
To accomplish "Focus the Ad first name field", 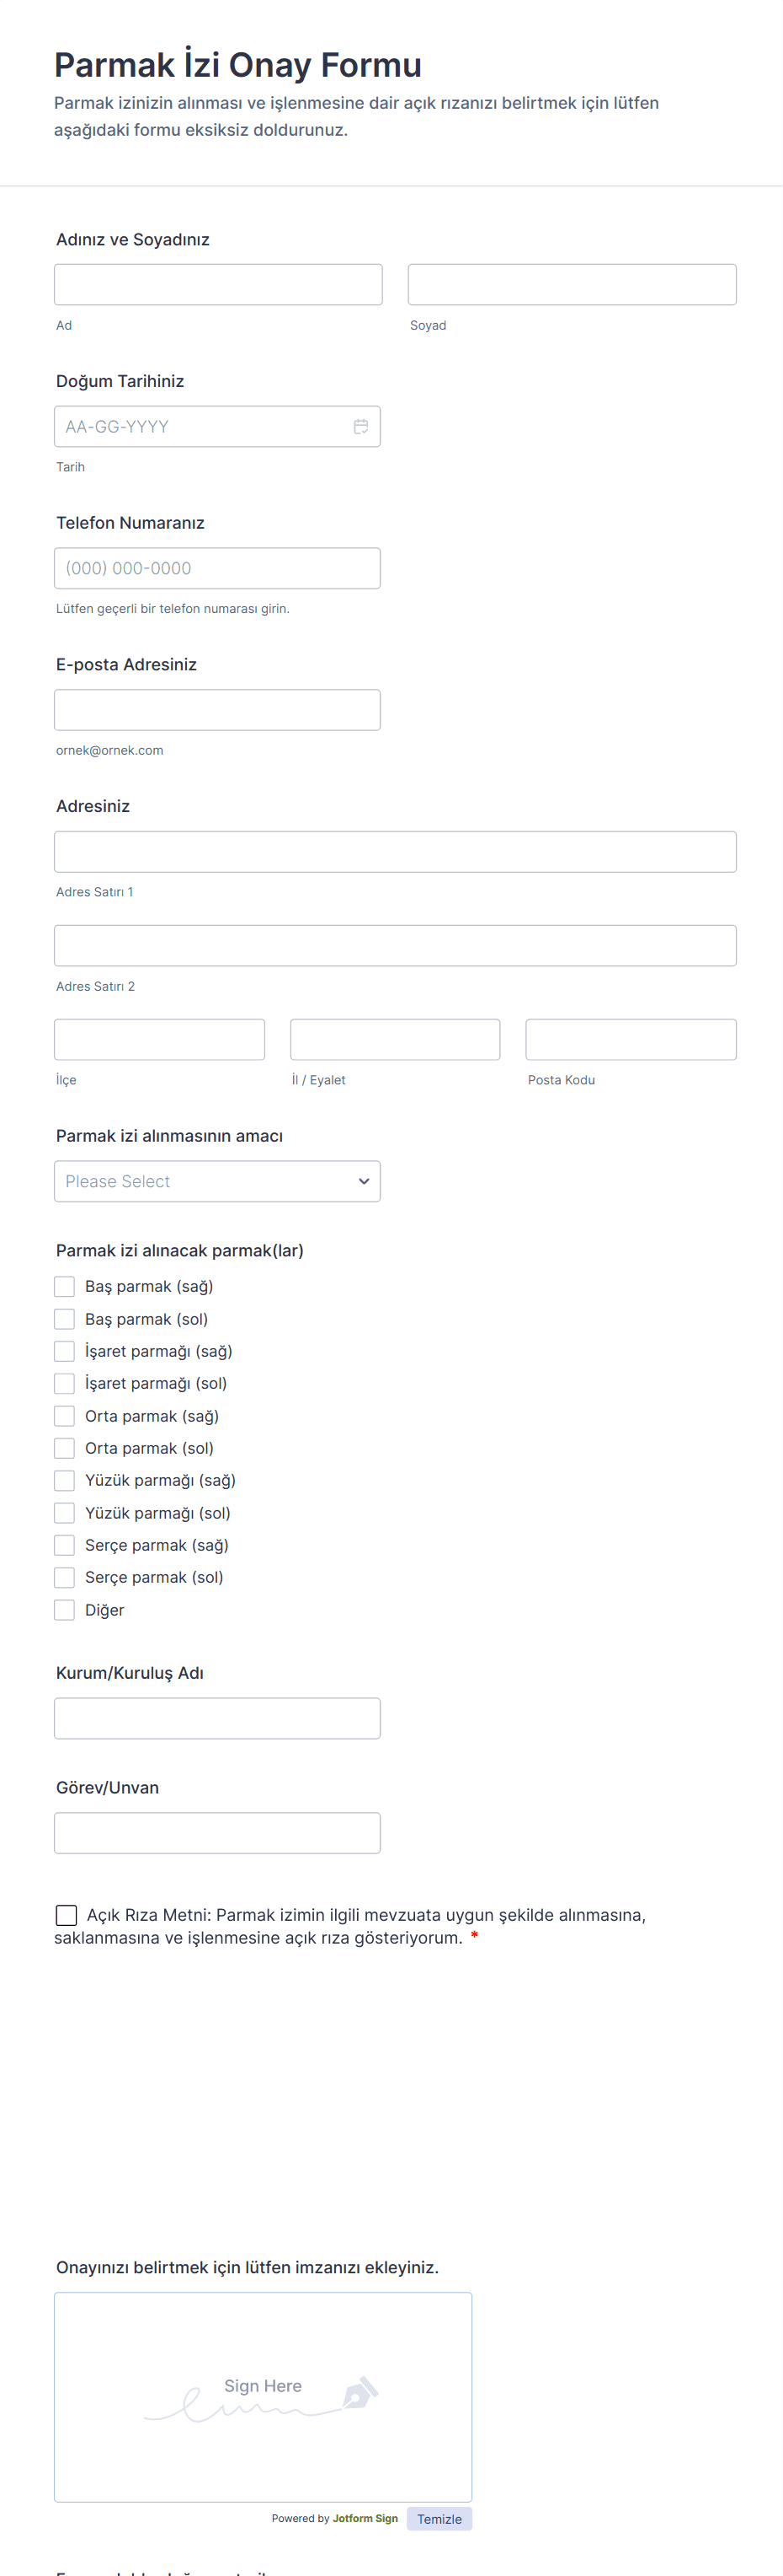I will pyautogui.click(x=218, y=285).
